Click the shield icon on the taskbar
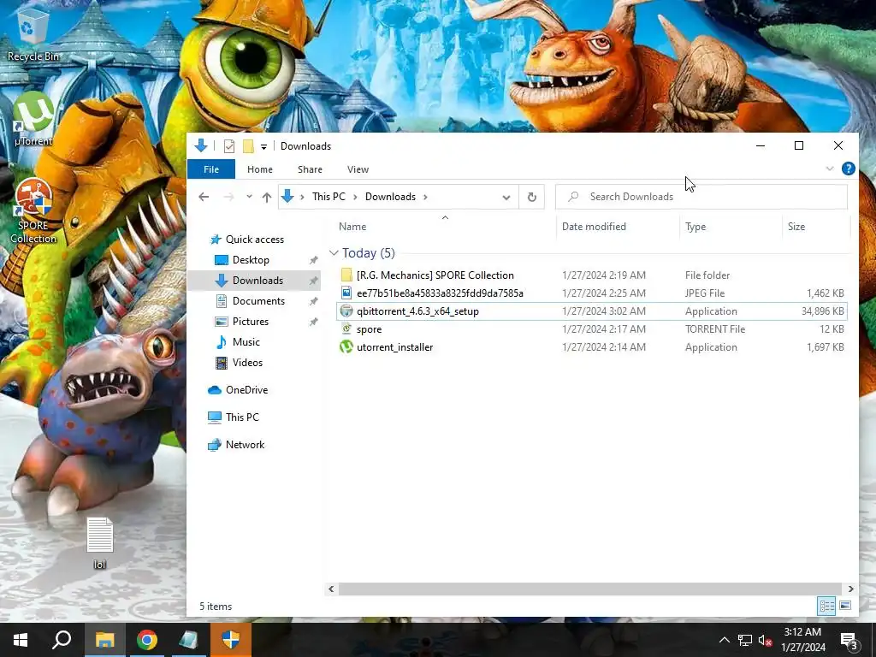This screenshot has height=657, width=876. point(231,640)
